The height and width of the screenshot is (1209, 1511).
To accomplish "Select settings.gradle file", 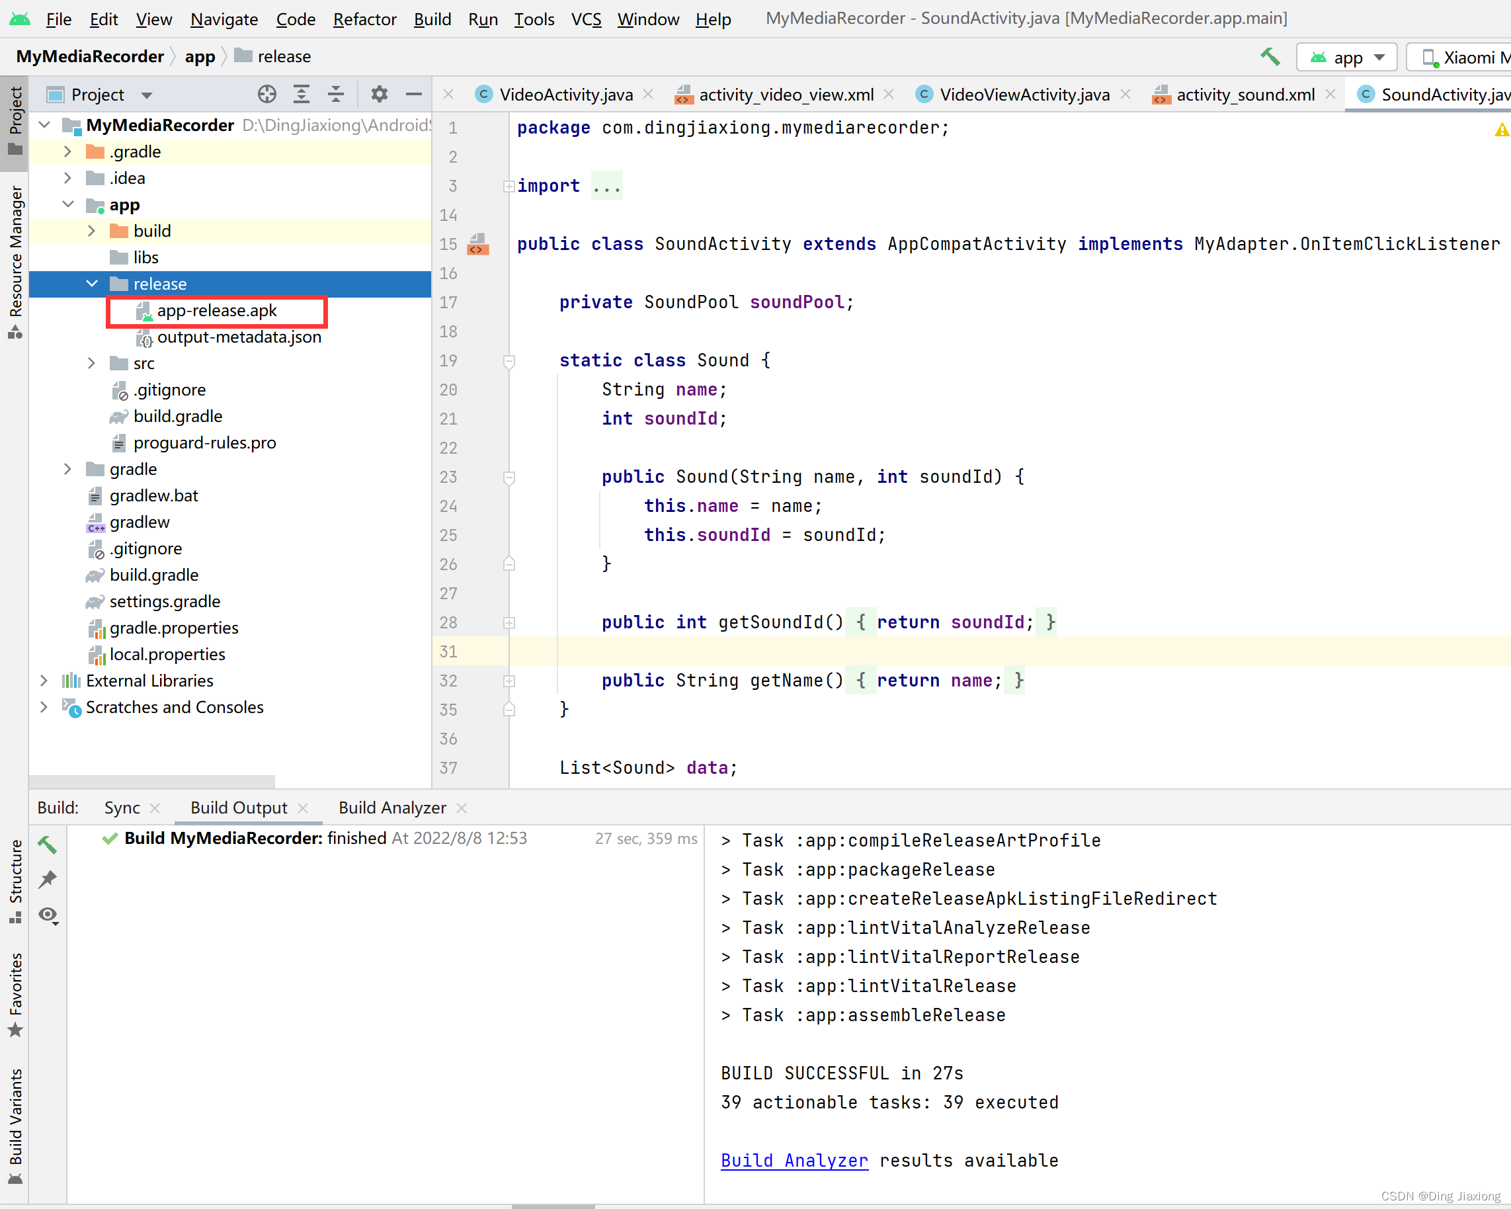I will coord(153,601).
